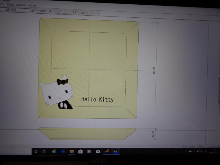Image resolution: width=220 pixels, height=165 pixels.
Task: Expand the 寸法 dropdown arrow
Action: pos(32,10)
